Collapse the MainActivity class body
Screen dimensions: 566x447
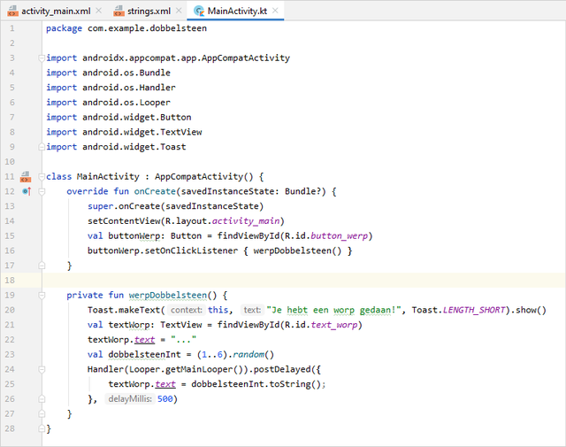pyautogui.click(x=42, y=176)
